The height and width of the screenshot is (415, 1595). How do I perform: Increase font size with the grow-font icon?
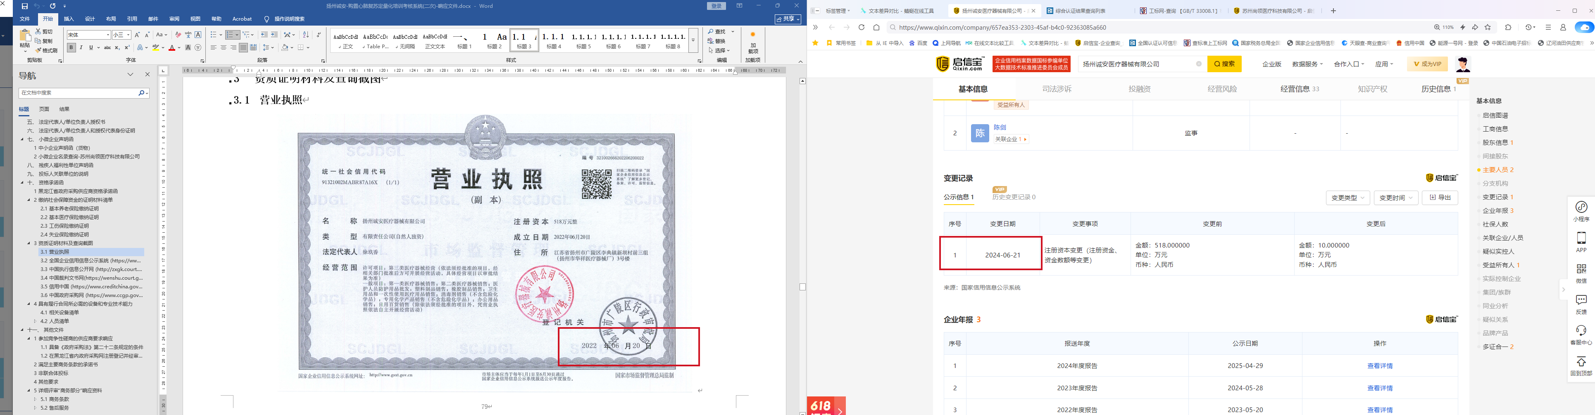click(x=138, y=35)
